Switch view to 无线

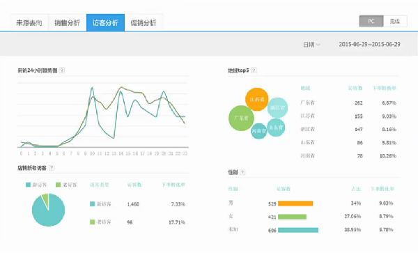click(395, 21)
